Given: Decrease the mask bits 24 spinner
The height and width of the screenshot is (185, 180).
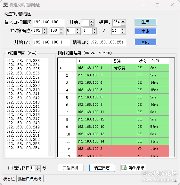Looking at the screenshot, I should tap(123, 33).
